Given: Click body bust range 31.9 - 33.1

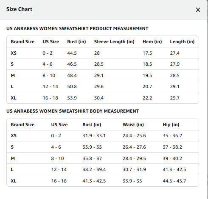Looking at the screenshot, I should click(x=94, y=135).
